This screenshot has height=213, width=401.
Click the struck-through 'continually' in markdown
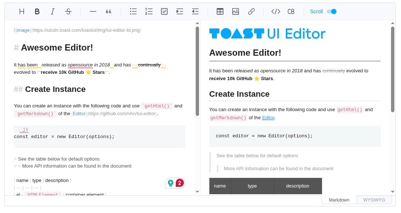coord(149,65)
